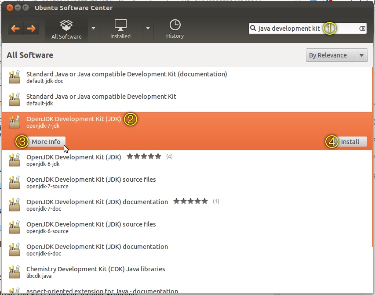Open the History view
Image resolution: width=375 pixels, height=295 pixels.
point(175,29)
